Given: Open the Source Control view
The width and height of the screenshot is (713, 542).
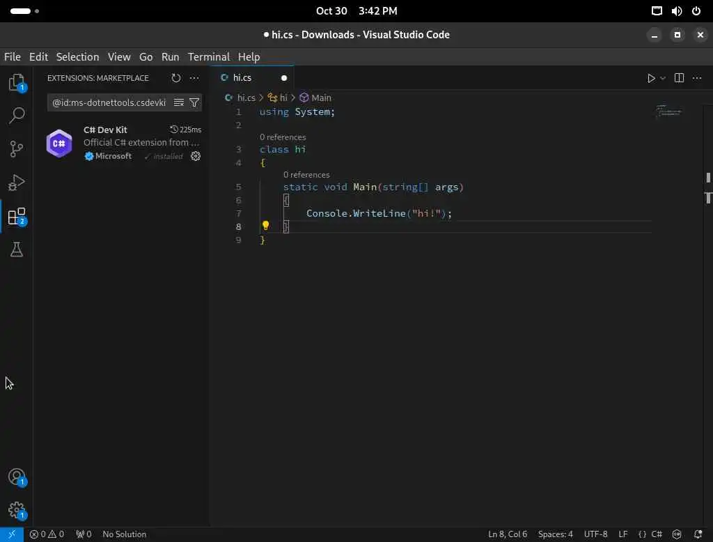Looking at the screenshot, I should pos(17,149).
